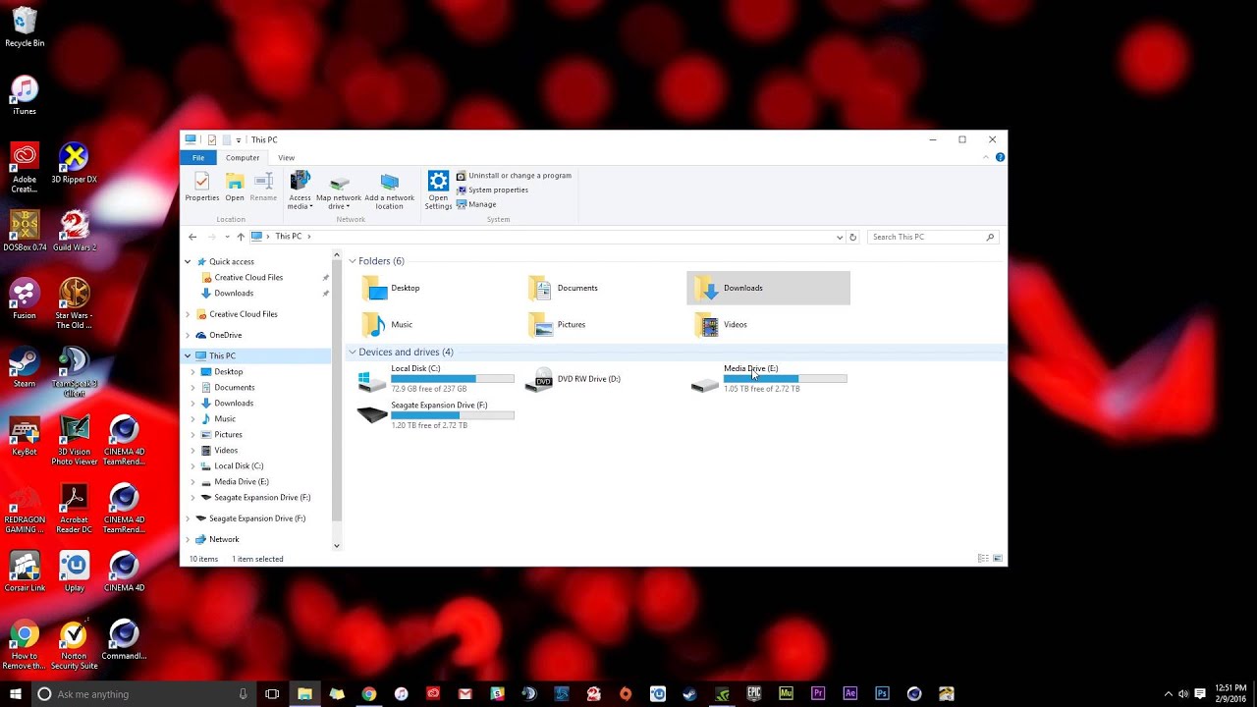Select the Corsair Link desktop shortcut

click(25, 571)
